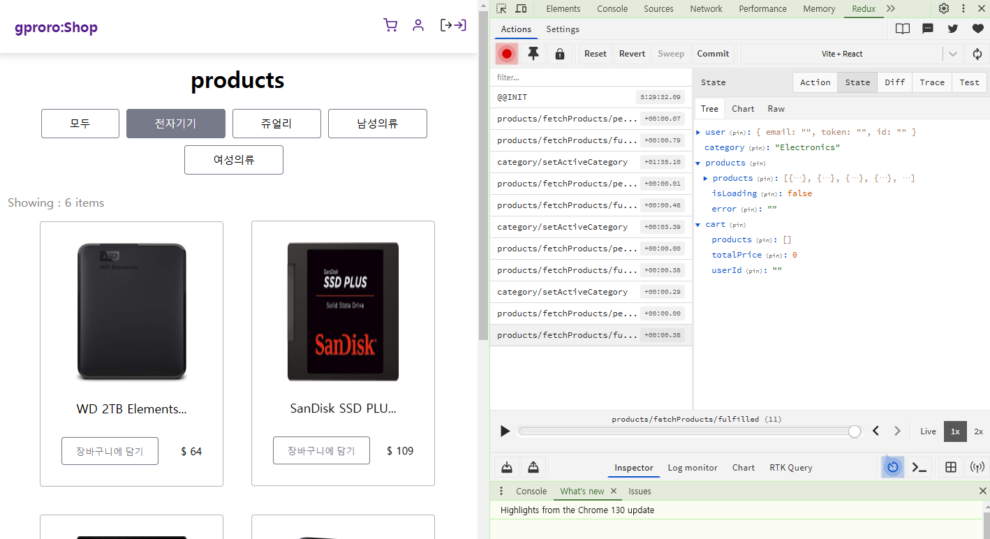990x539 pixels.
Task: Select the 전자기기 category button
Action: point(176,124)
